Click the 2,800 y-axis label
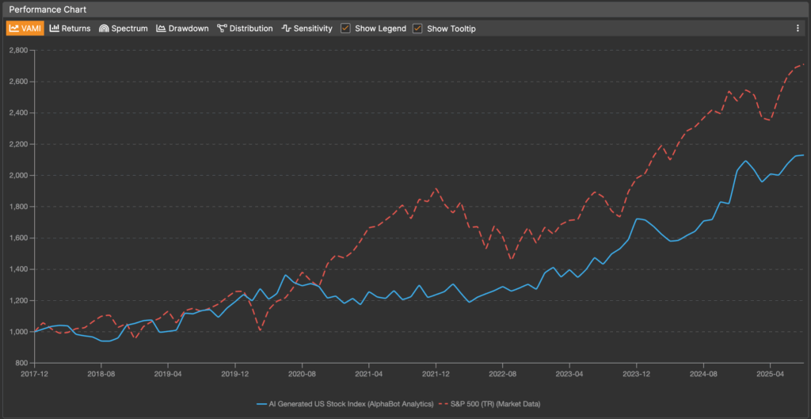811x419 pixels. point(17,50)
